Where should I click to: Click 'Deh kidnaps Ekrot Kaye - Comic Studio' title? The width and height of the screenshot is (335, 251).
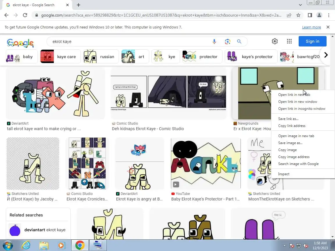point(148,129)
